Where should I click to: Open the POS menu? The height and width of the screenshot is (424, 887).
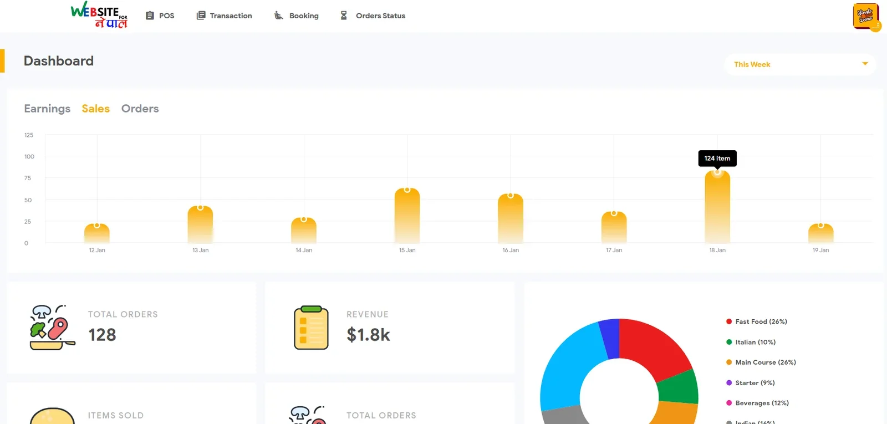point(160,16)
